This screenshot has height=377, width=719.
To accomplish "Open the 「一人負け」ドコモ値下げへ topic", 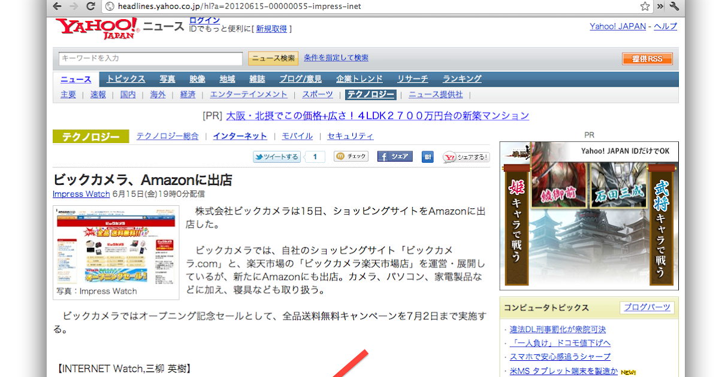I will tap(560, 343).
